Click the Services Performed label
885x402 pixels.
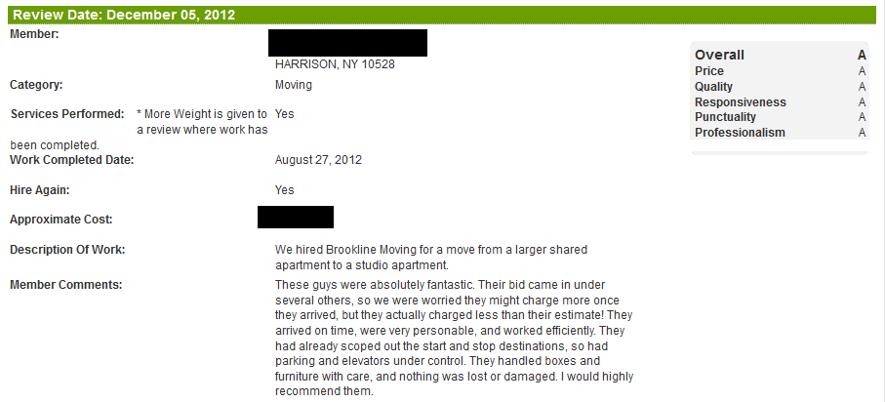(x=67, y=114)
